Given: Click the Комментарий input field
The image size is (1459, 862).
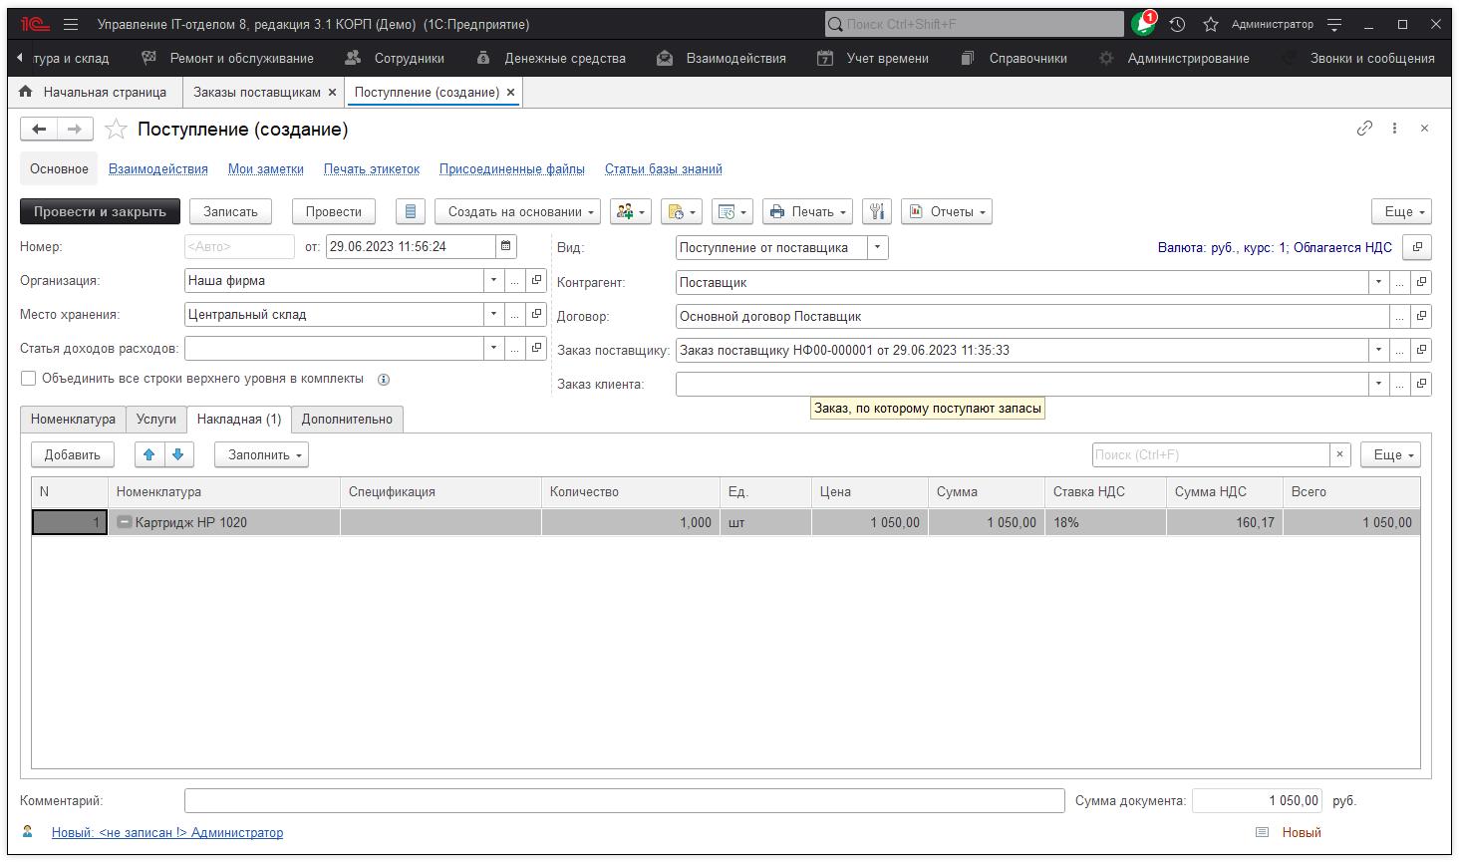Looking at the screenshot, I should [x=624, y=800].
